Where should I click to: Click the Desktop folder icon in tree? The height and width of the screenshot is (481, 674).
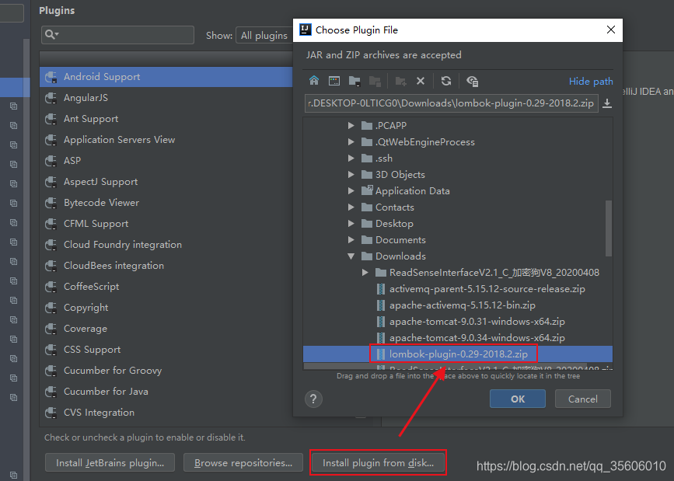coord(367,224)
